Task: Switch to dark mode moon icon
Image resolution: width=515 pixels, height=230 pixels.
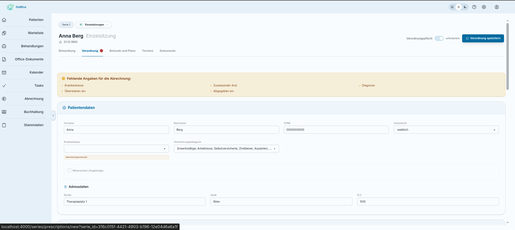Action: coord(465,7)
